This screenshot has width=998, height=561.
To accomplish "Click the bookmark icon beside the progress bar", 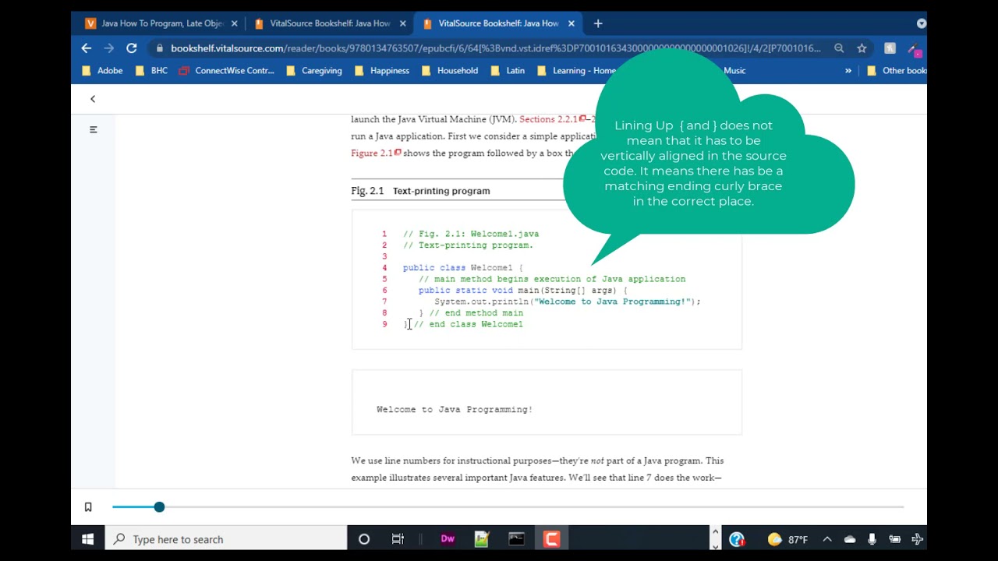I will (x=88, y=507).
